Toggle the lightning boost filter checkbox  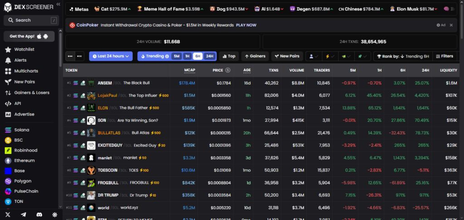330,56
